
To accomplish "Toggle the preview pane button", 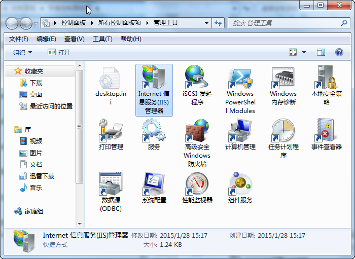I will [321, 52].
